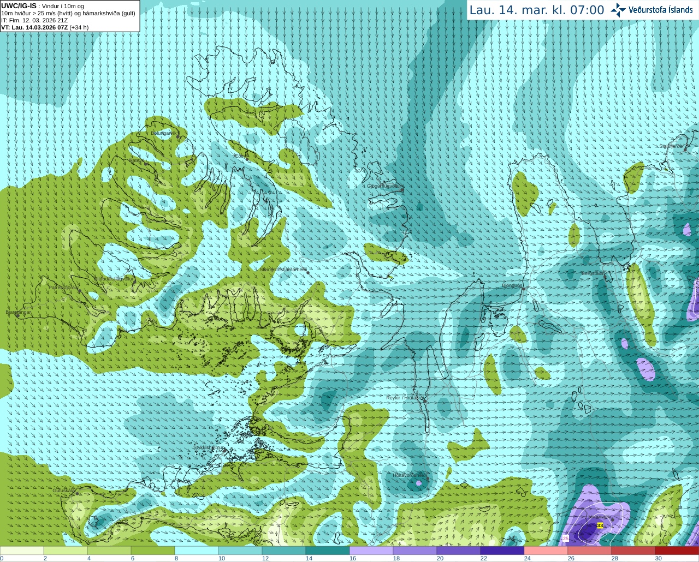The height and width of the screenshot is (562, 699).
Task: Pick the 8–10 m/s pale cyan legend swatch
Action: pyautogui.click(x=197, y=551)
